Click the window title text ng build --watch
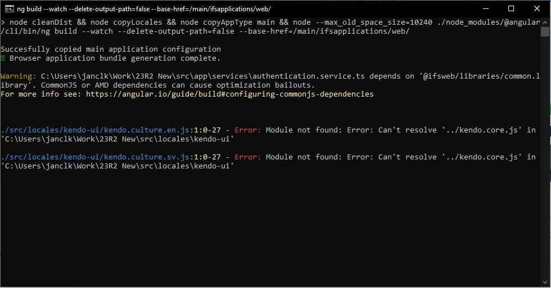 coord(143,9)
